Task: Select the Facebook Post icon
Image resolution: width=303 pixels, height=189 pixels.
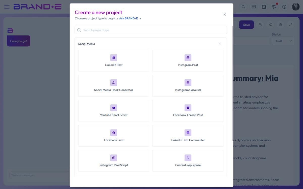Action: click(114, 133)
